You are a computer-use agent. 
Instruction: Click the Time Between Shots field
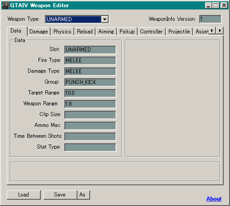pyautogui.click(x=90, y=136)
